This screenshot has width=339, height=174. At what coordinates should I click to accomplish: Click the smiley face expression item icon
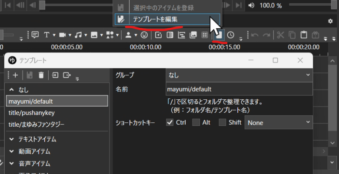pyautogui.click(x=144, y=35)
